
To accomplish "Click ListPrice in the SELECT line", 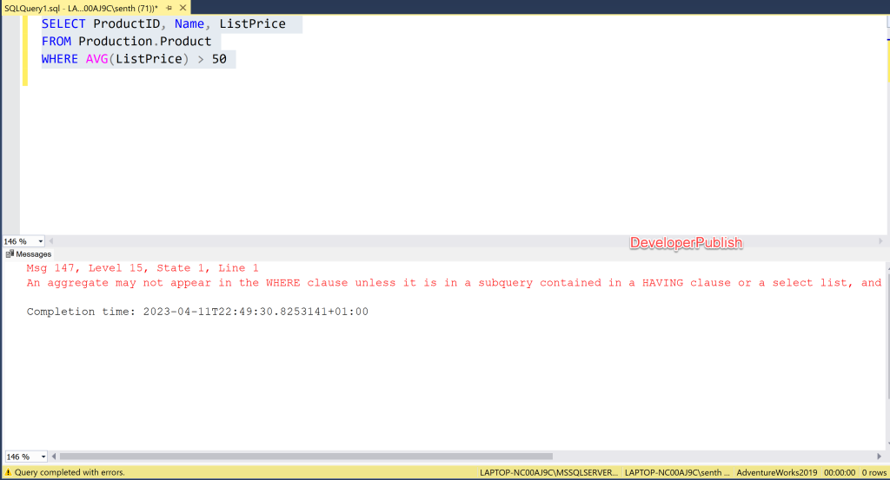I will point(253,23).
